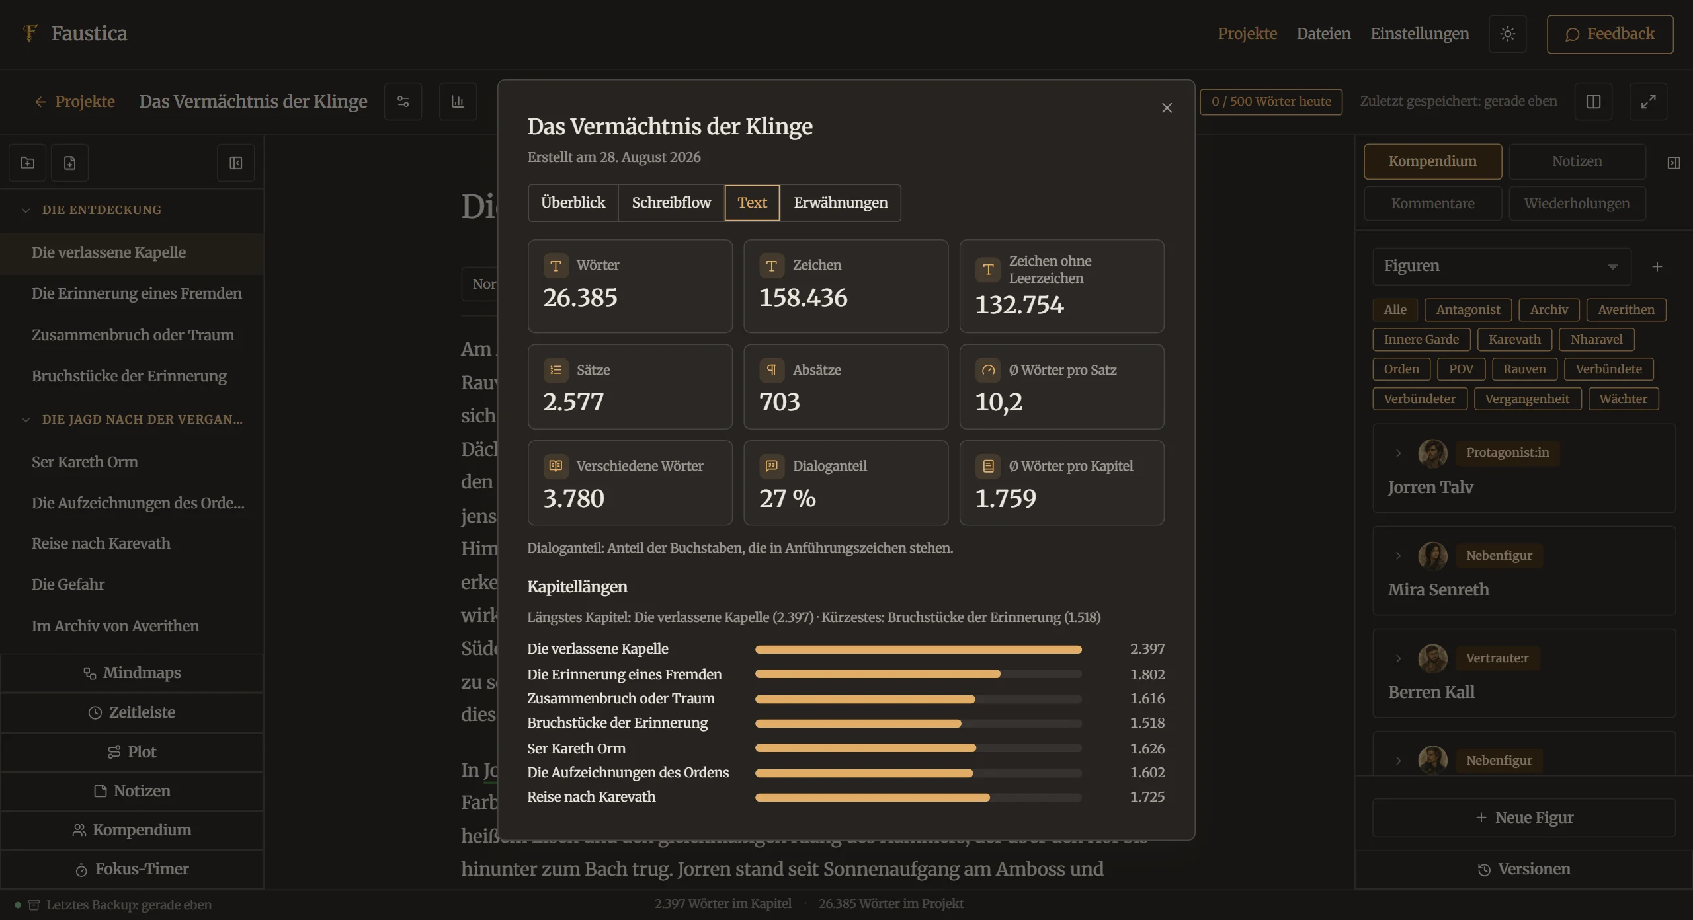Create new folder in sidebar
Image resolution: width=1693 pixels, height=920 pixels.
point(27,163)
